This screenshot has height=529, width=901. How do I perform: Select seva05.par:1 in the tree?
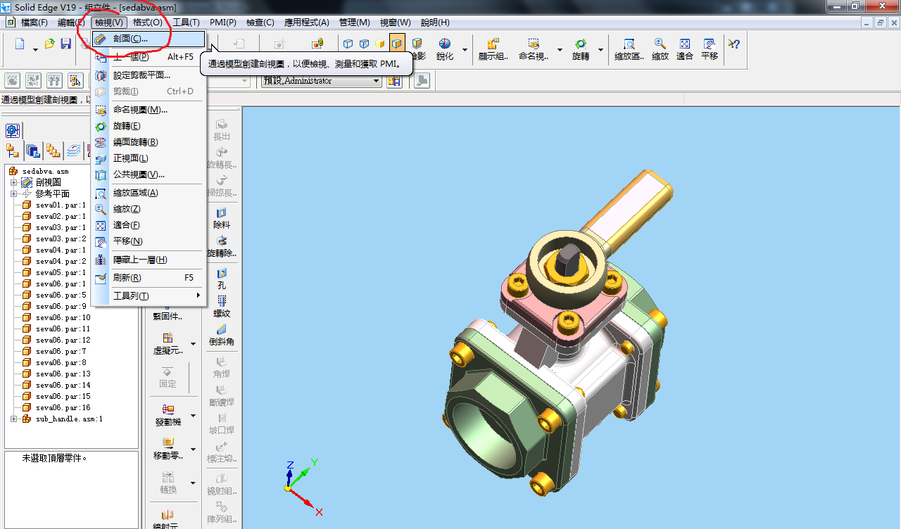tap(61, 272)
